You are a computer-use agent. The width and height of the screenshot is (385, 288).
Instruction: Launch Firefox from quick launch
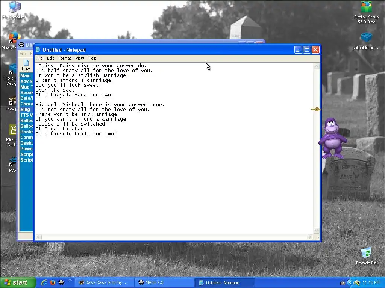(53, 282)
